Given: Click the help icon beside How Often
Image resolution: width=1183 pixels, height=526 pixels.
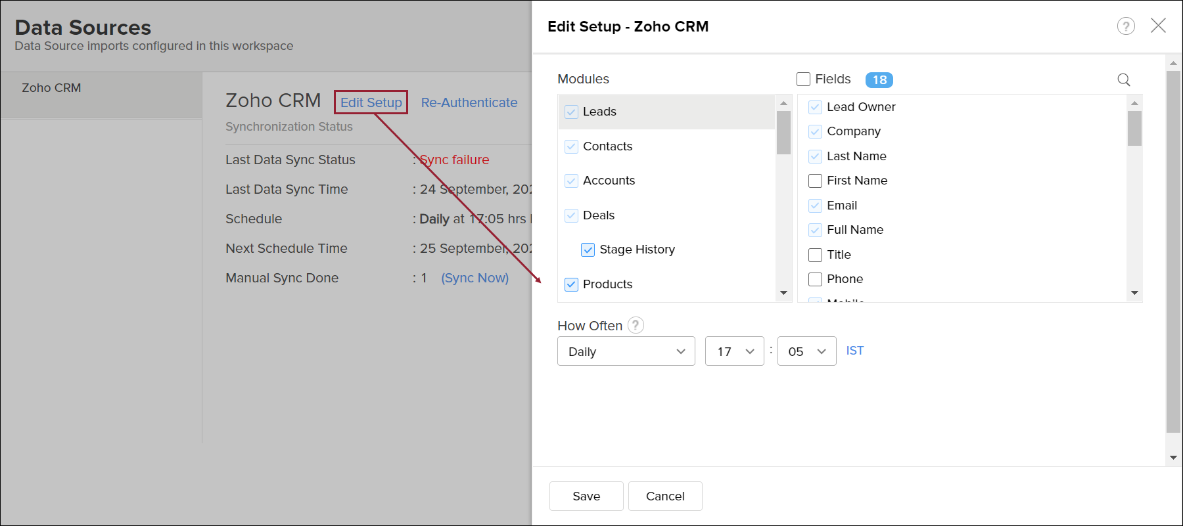Looking at the screenshot, I should point(636,325).
